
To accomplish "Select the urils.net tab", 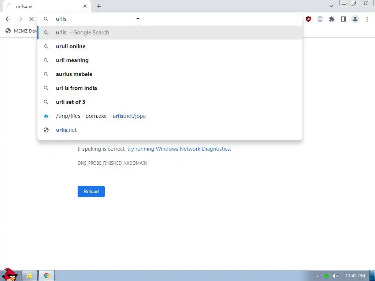I will (x=47, y=6).
